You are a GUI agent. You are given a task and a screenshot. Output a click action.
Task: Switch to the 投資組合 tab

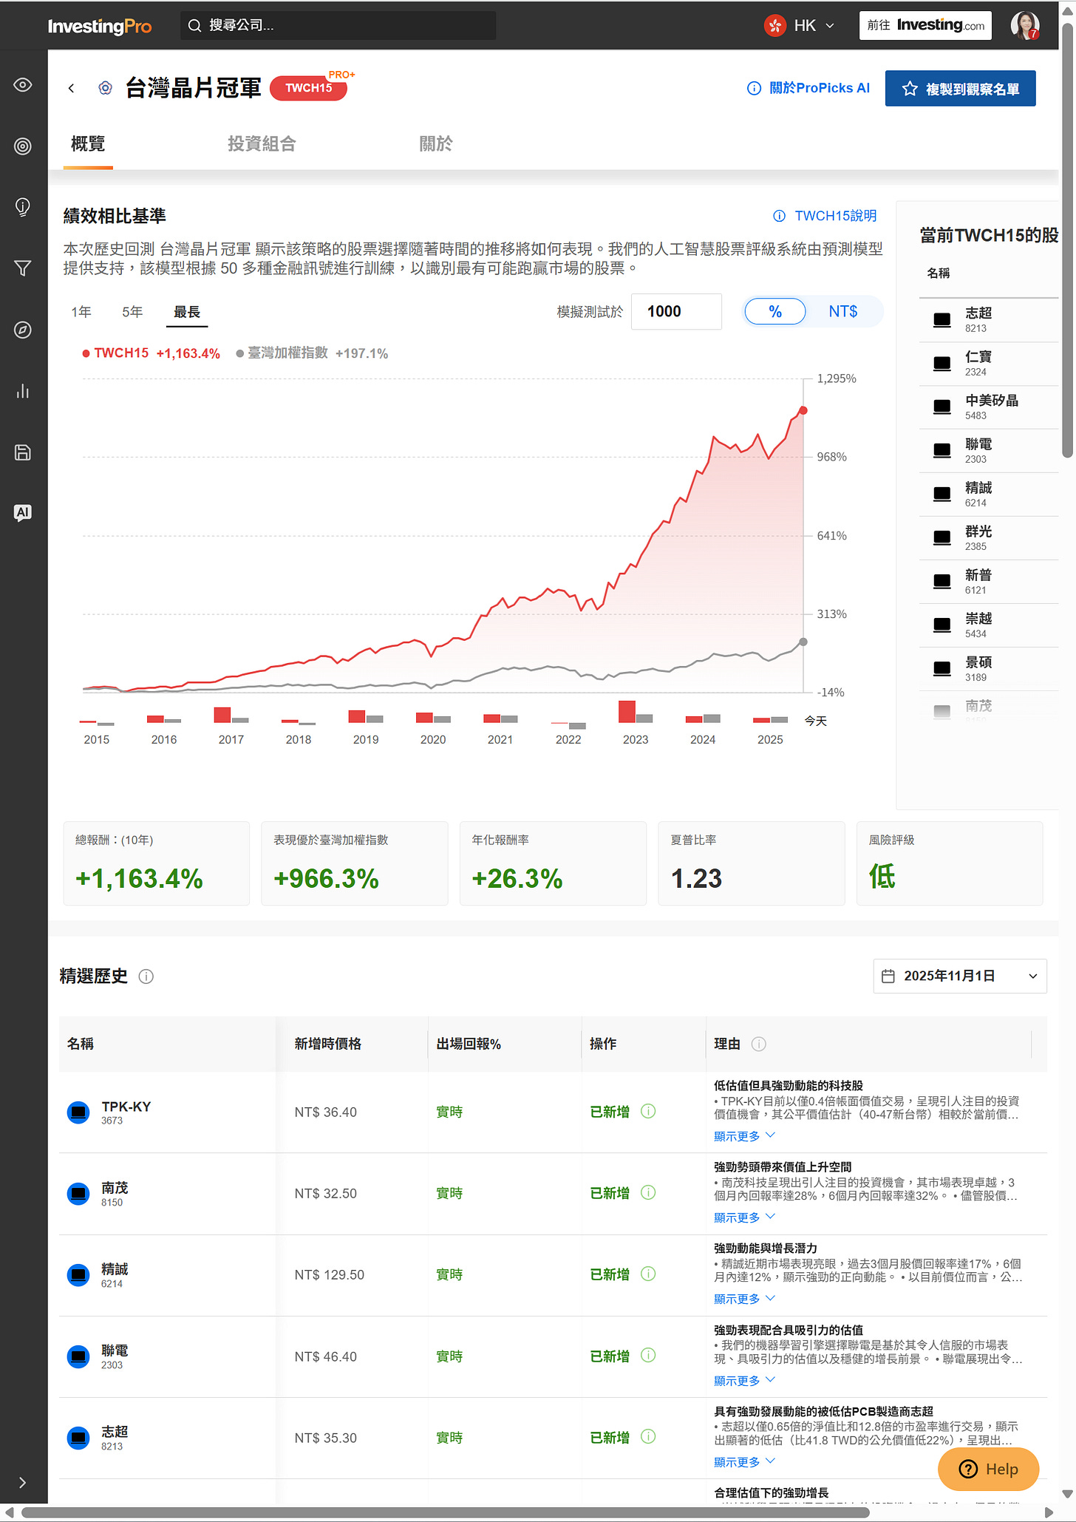click(262, 144)
